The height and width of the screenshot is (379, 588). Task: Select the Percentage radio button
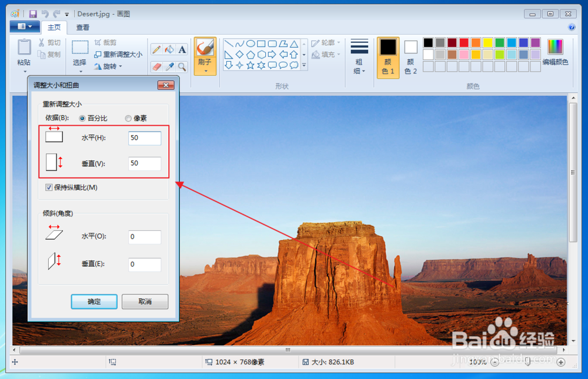coord(82,119)
